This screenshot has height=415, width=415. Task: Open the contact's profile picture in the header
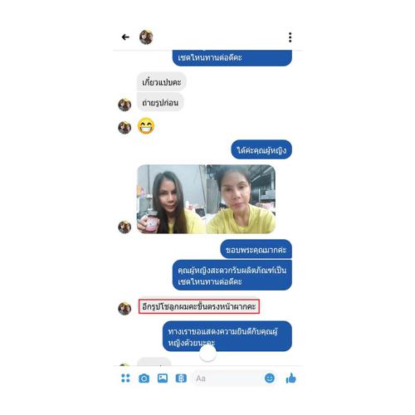(146, 37)
